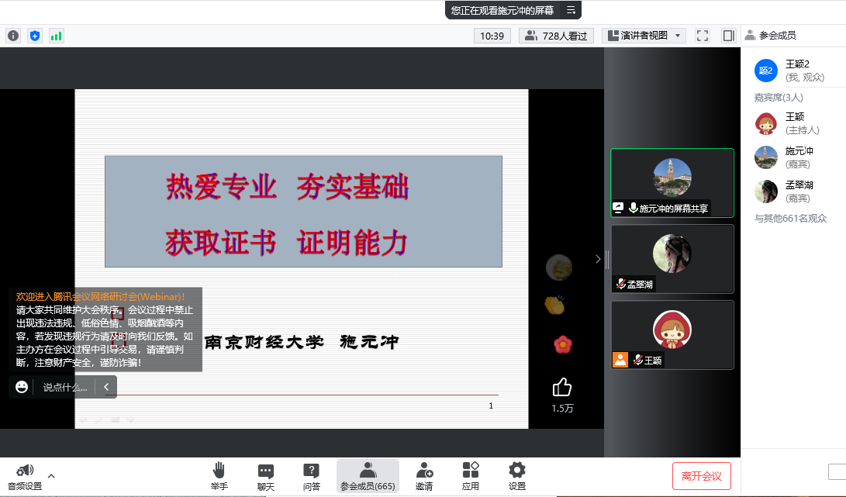Open the apps (应用) menu
The height and width of the screenshot is (497, 846).
click(471, 475)
